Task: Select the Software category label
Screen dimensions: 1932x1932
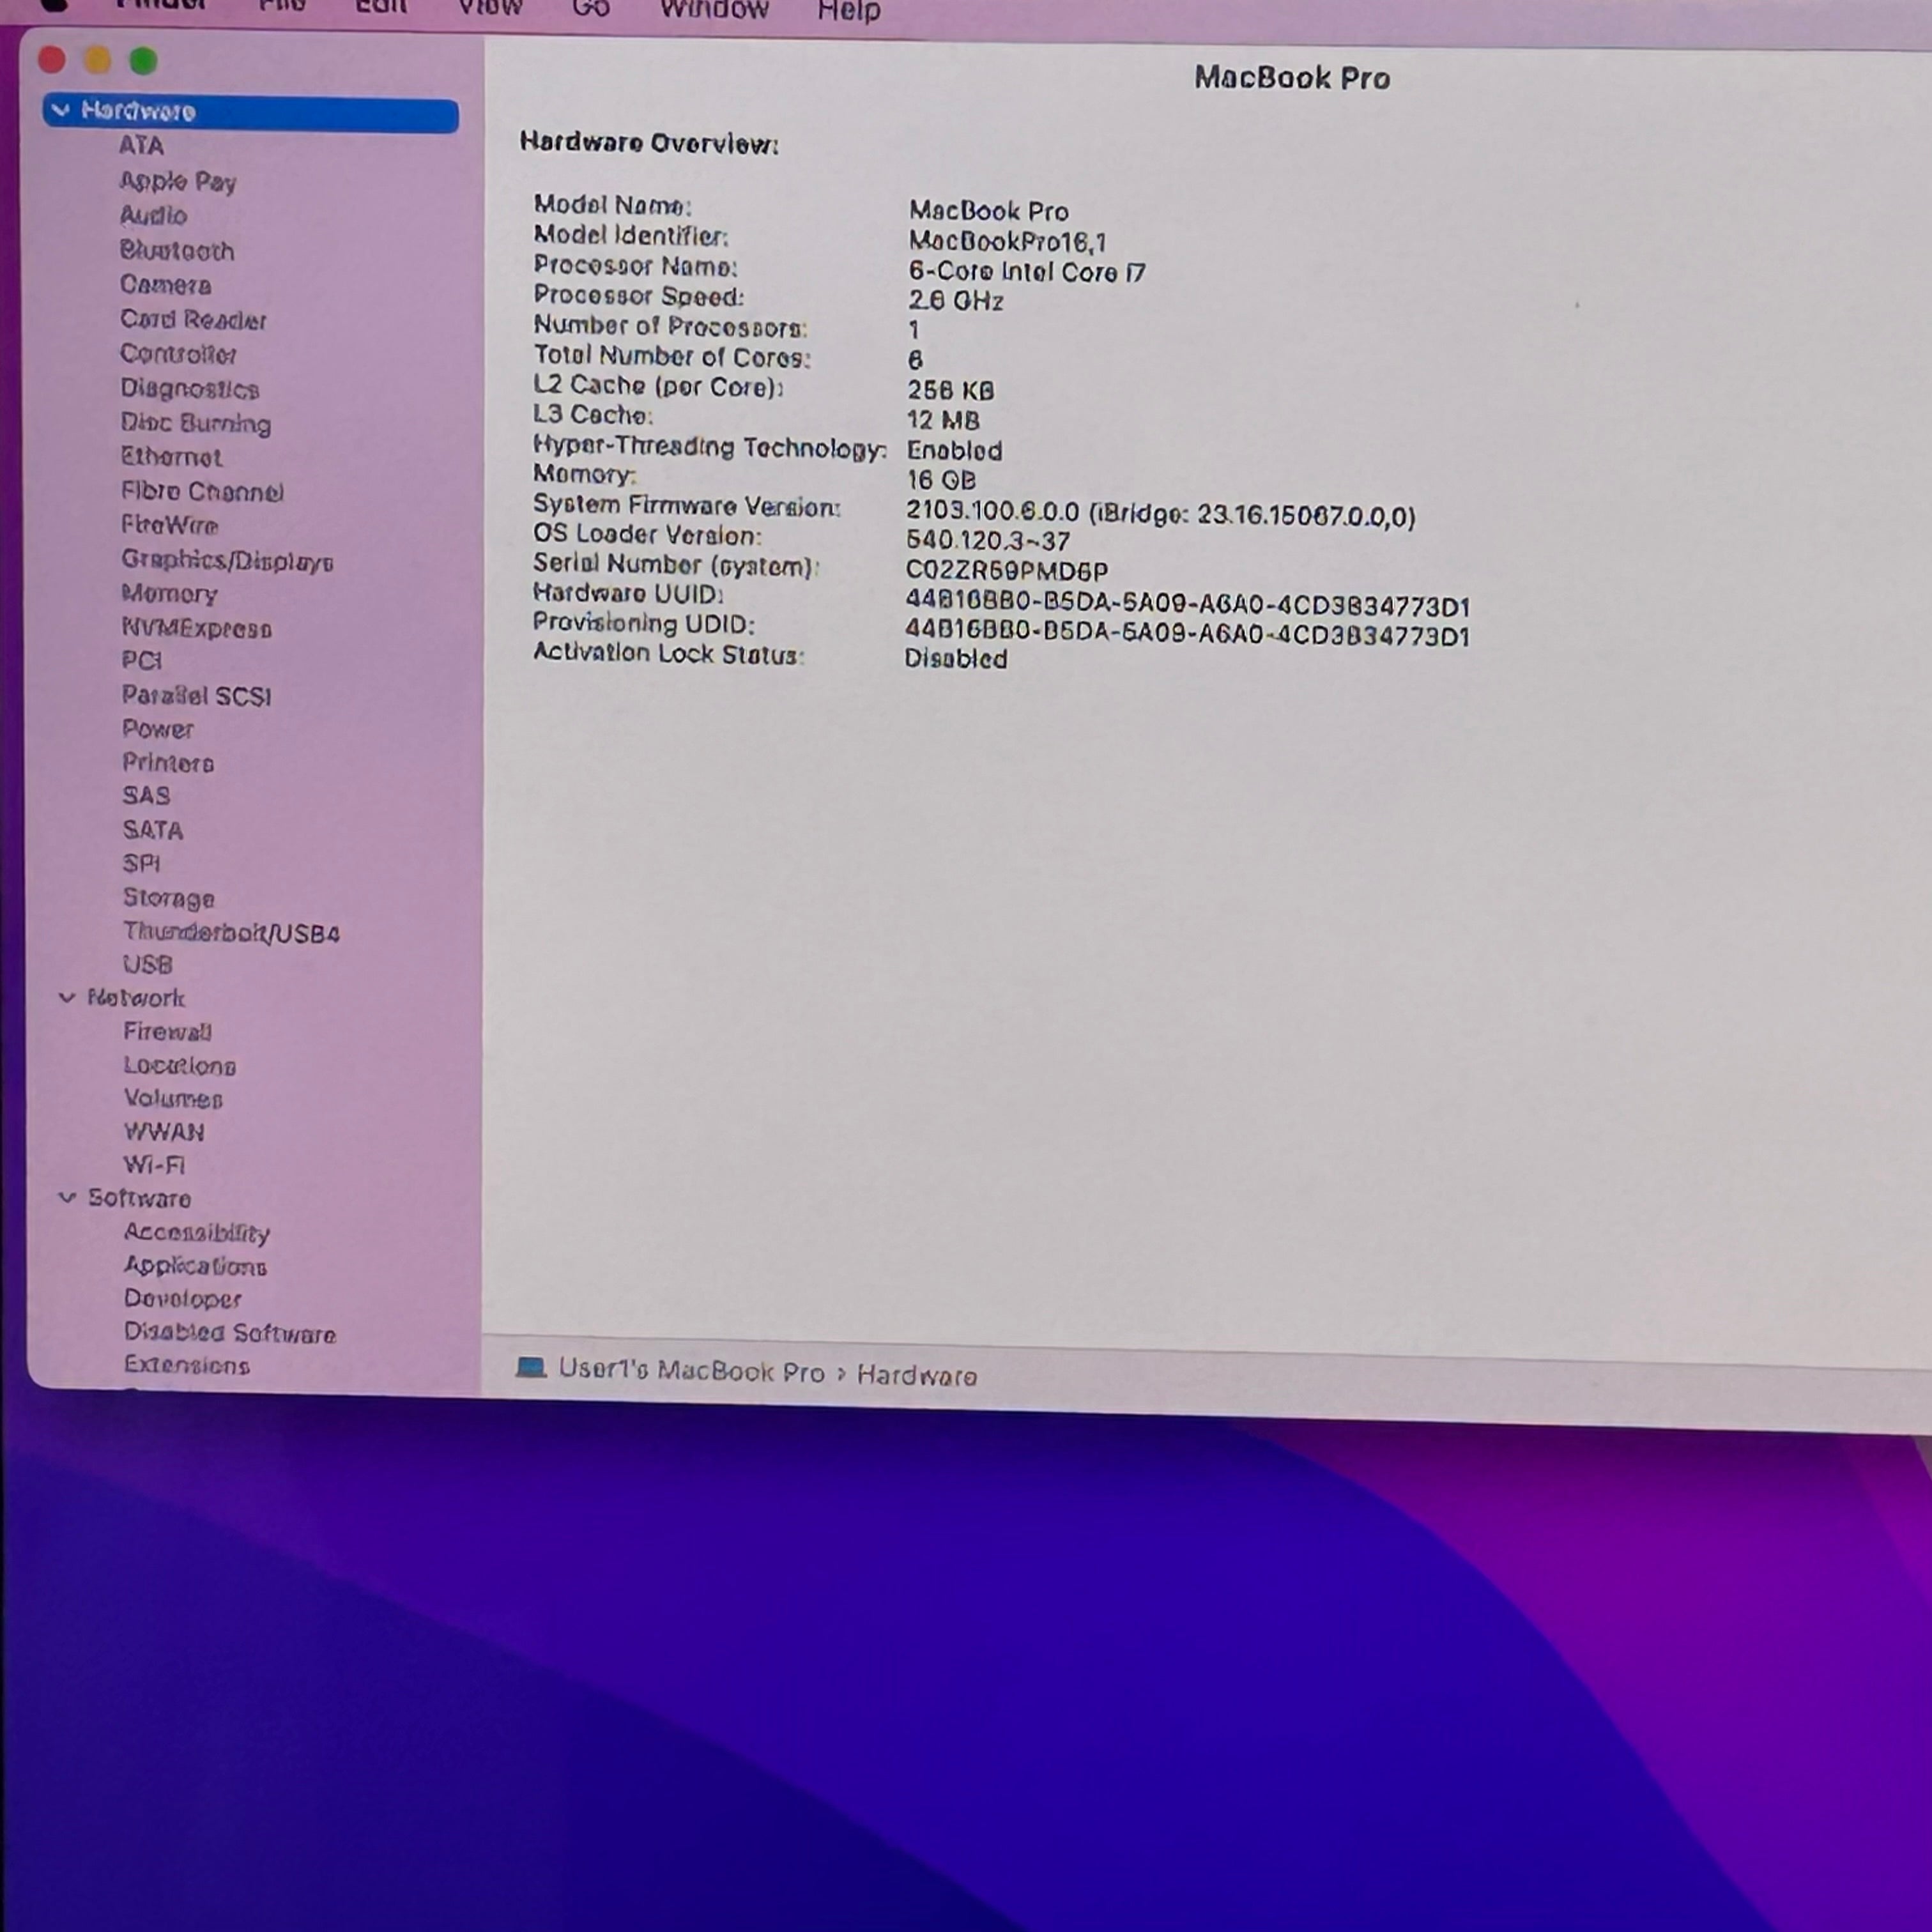Action: click(139, 1198)
